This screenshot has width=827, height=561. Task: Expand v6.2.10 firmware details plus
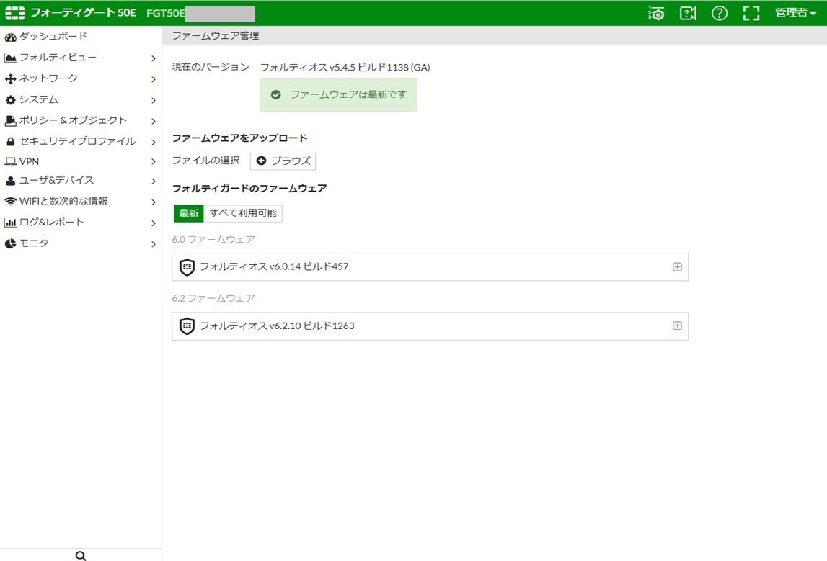click(677, 326)
